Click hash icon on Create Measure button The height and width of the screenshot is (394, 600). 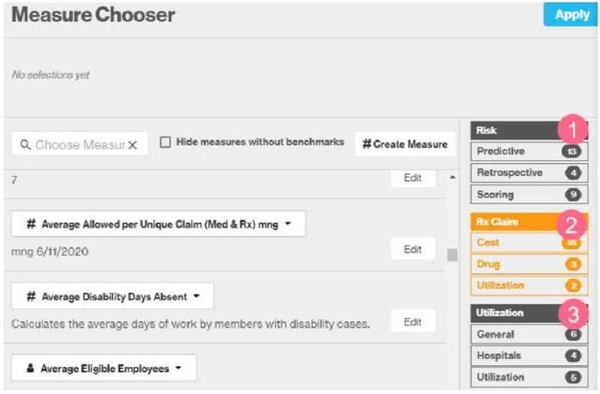(x=367, y=144)
